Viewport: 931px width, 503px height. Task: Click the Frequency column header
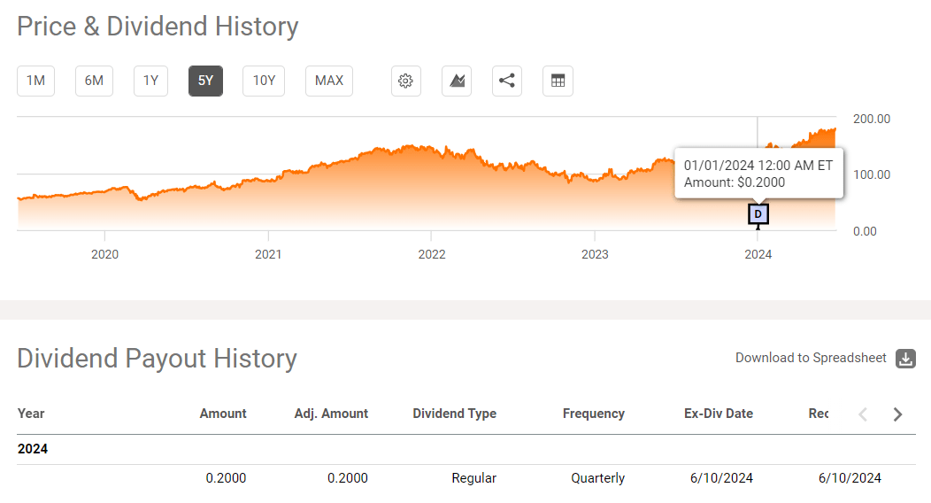tap(593, 414)
